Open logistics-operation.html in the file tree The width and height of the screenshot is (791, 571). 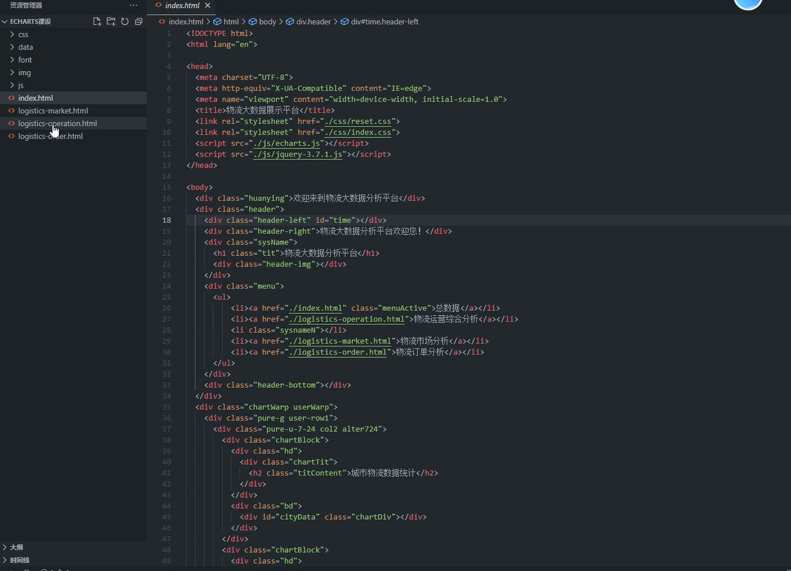pos(58,123)
